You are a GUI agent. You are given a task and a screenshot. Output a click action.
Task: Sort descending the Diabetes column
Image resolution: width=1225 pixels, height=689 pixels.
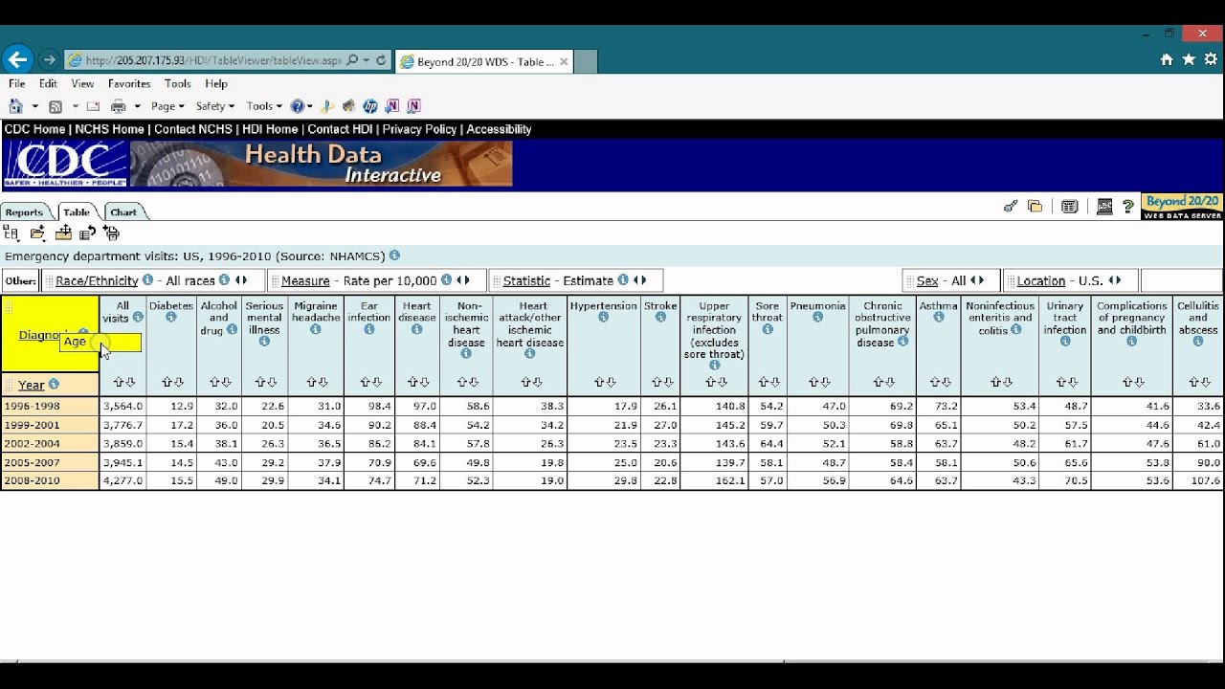click(x=178, y=382)
